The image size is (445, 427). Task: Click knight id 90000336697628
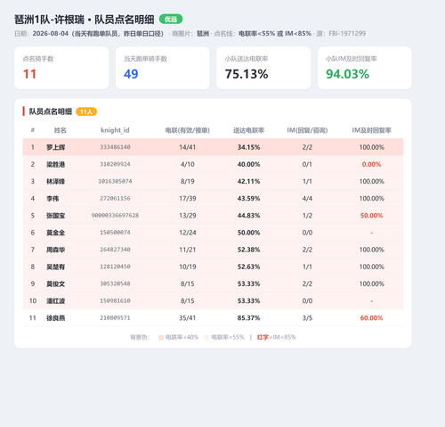pos(115,216)
